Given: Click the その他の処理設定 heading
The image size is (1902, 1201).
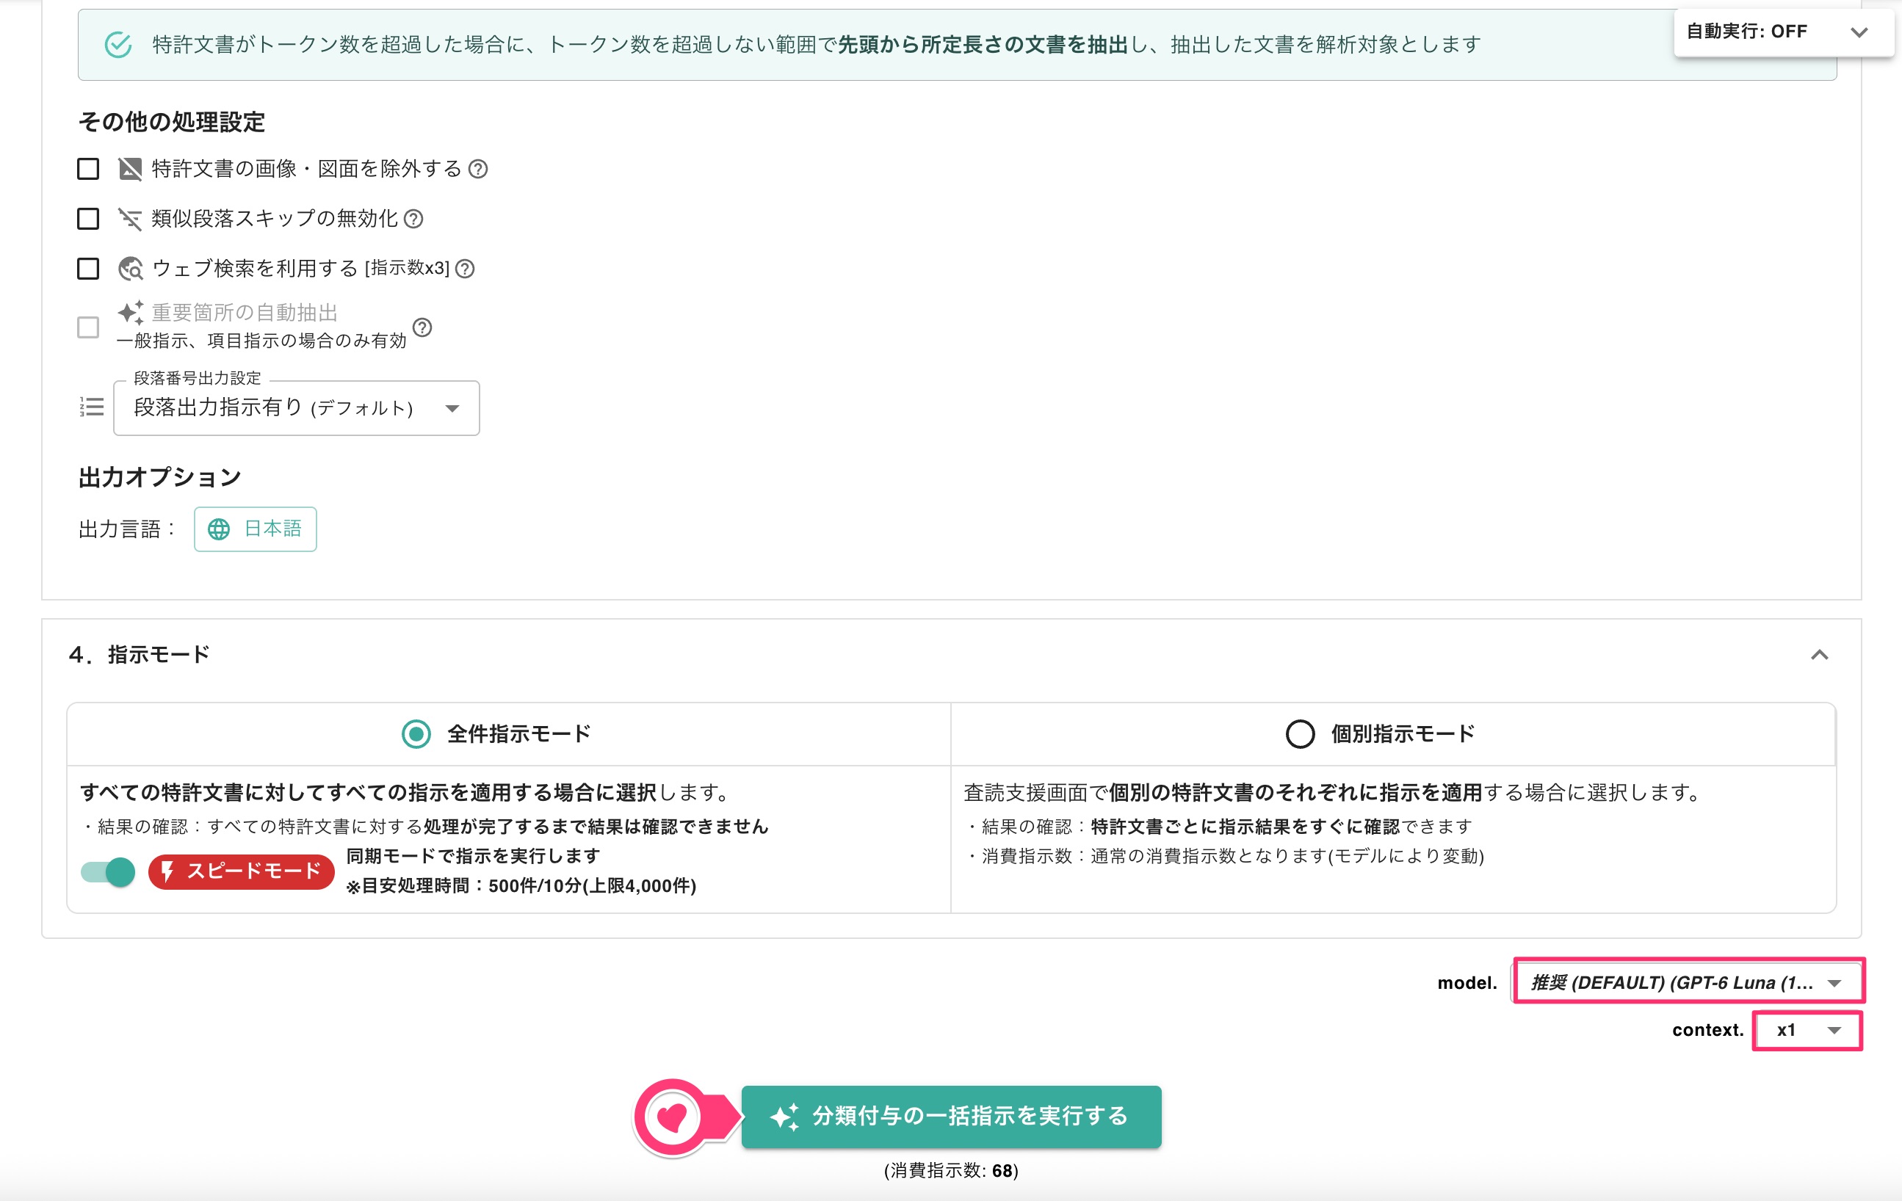Looking at the screenshot, I should coord(171,122).
